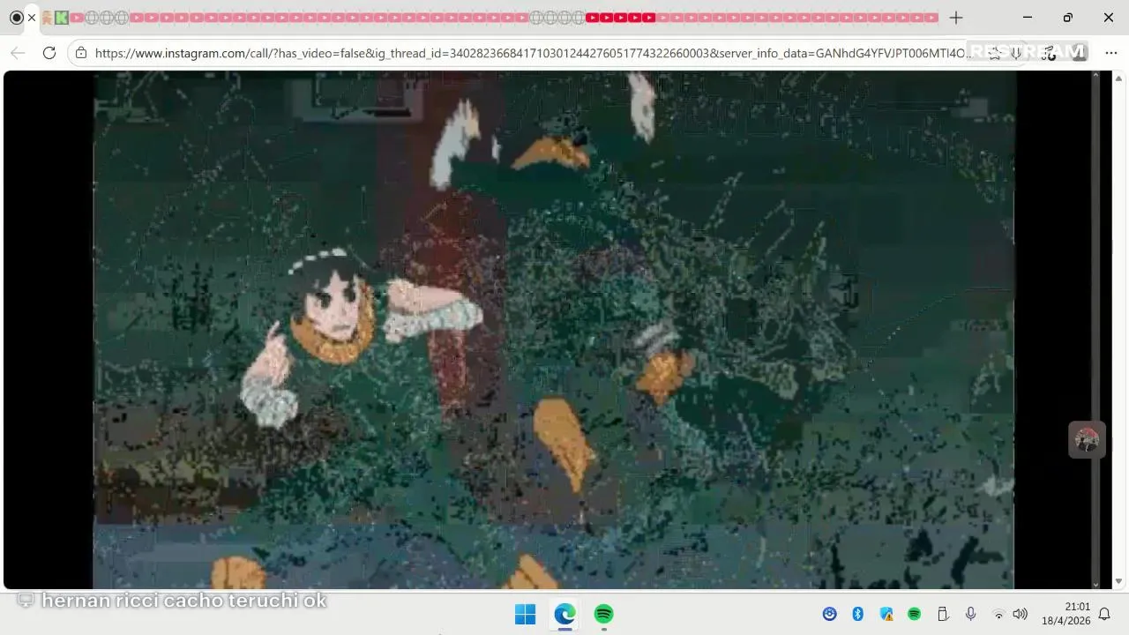The width and height of the screenshot is (1129, 635).
Task: Open the Windows Start menu
Action: tap(525, 614)
